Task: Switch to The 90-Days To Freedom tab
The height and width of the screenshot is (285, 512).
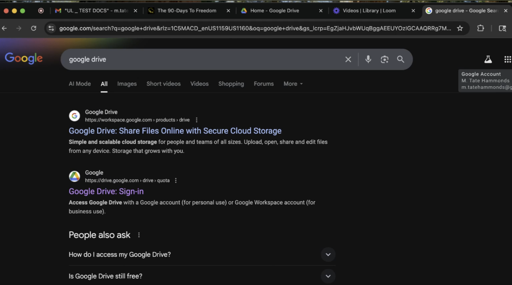Action: coord(187,11)
